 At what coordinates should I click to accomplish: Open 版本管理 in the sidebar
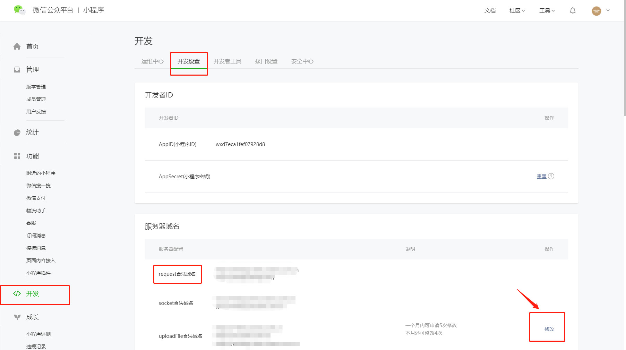36,87
